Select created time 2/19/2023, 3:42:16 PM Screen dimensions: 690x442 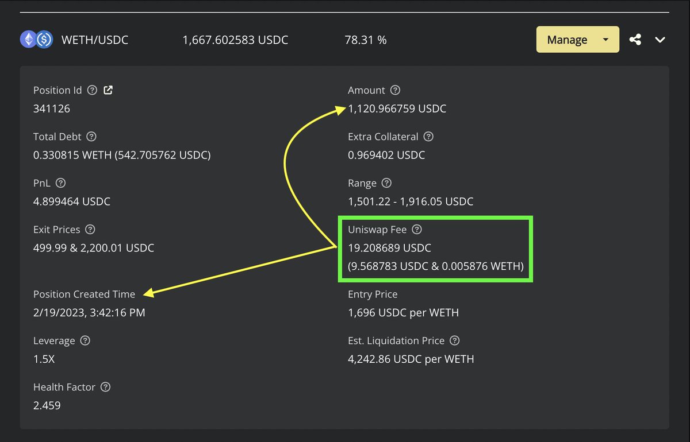(x=89, y=313)
